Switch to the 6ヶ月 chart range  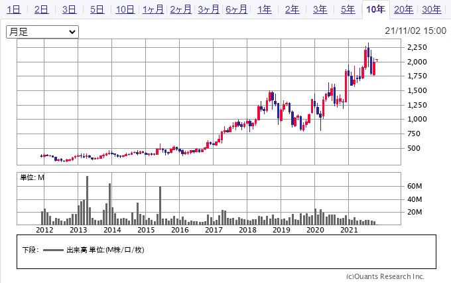pyautogui.click(x=236, y=9)
